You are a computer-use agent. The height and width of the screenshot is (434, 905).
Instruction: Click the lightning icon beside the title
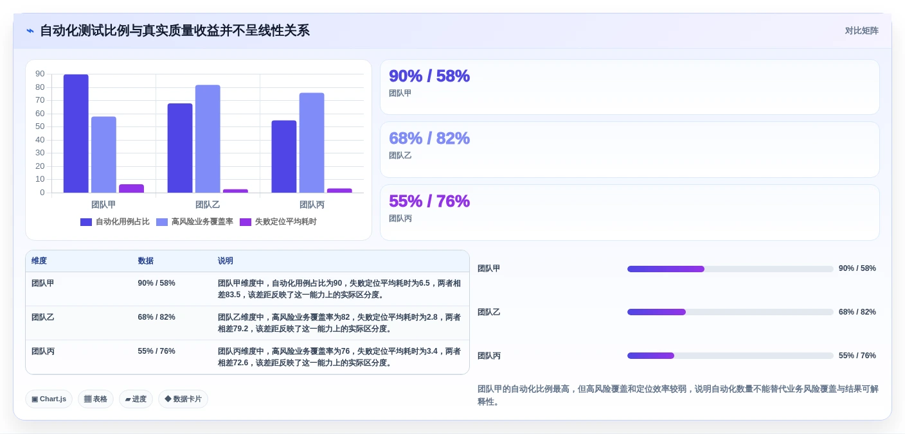(30, 31)
